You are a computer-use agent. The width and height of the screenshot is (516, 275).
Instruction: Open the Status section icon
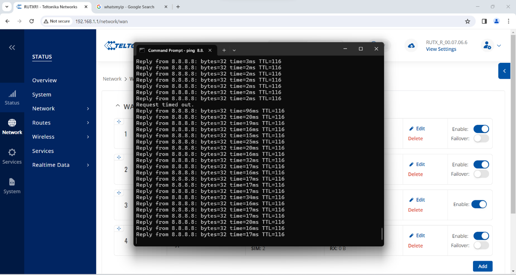12,97
